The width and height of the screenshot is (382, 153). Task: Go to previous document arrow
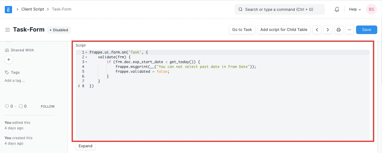point(317,30)
